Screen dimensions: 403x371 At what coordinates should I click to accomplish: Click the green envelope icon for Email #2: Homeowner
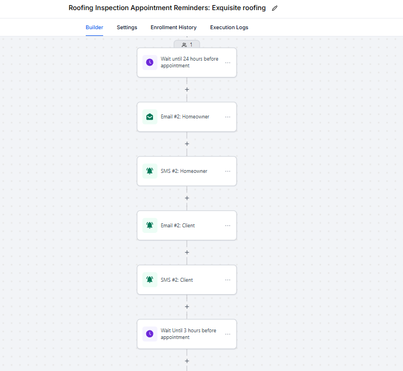coord(150,117)
